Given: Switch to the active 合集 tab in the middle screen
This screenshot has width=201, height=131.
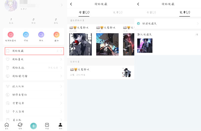Looking at the screenshot, I should [x=84, y=12].
